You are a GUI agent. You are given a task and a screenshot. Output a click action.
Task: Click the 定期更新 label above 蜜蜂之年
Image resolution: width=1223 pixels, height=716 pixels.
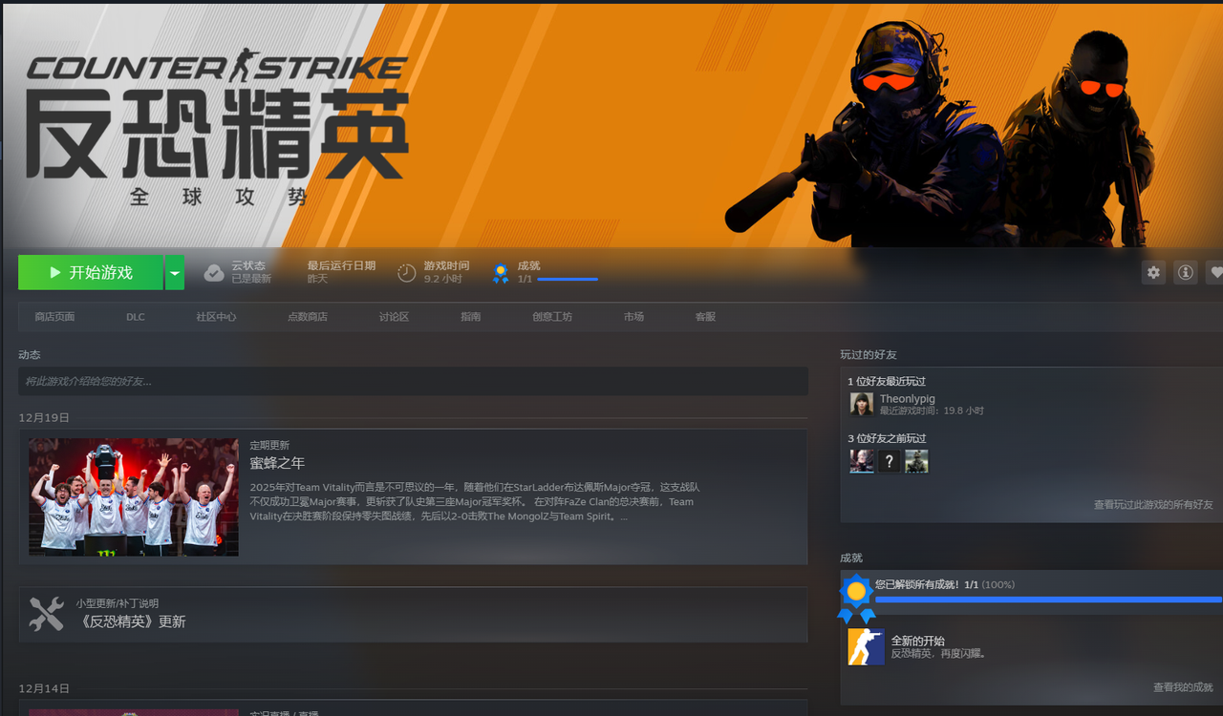pos(269,445)
